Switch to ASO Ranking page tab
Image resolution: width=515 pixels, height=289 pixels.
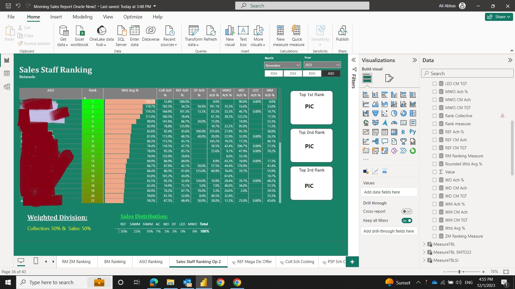coord(151,261)
